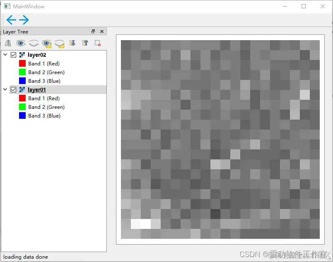The height and width of the screenshot is (262, 333).
Task: Select Band 1 (Red) under layer02
Action: pyautogui.click(x=44, y=64)
